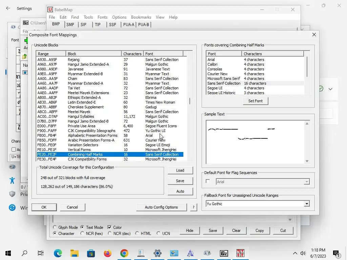
Task: Toggle the Color checkbox
Action: click(x=109, y=227)
